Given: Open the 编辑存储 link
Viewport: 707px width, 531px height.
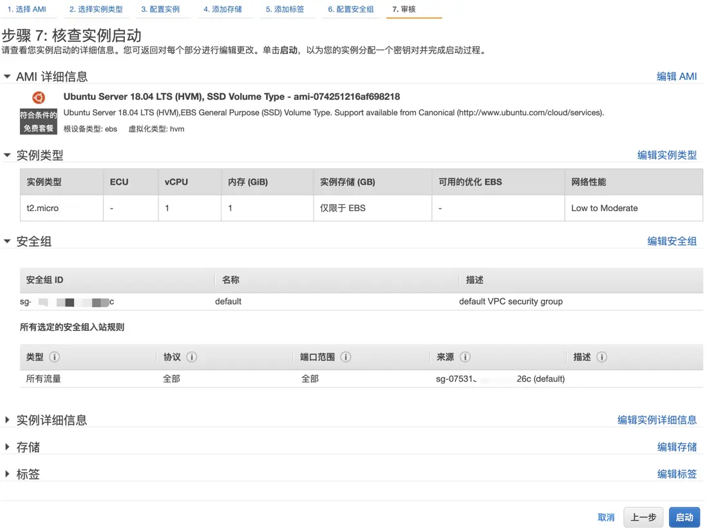Looking at the screenshot, I should (677, 447).
